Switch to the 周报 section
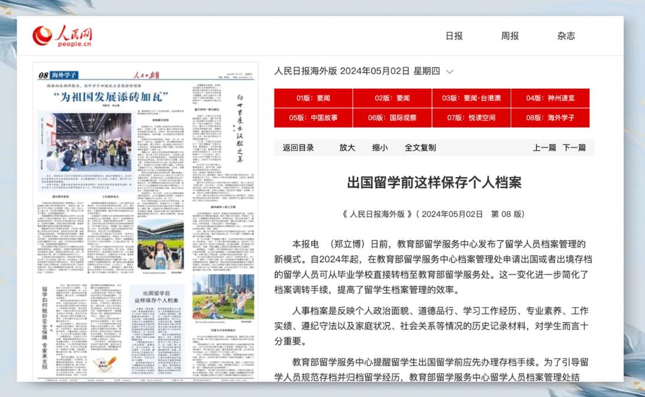The height and width of the screenshot is (397, 645). (509, 35)
